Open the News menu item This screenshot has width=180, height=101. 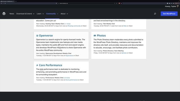(x=12, y=14)
